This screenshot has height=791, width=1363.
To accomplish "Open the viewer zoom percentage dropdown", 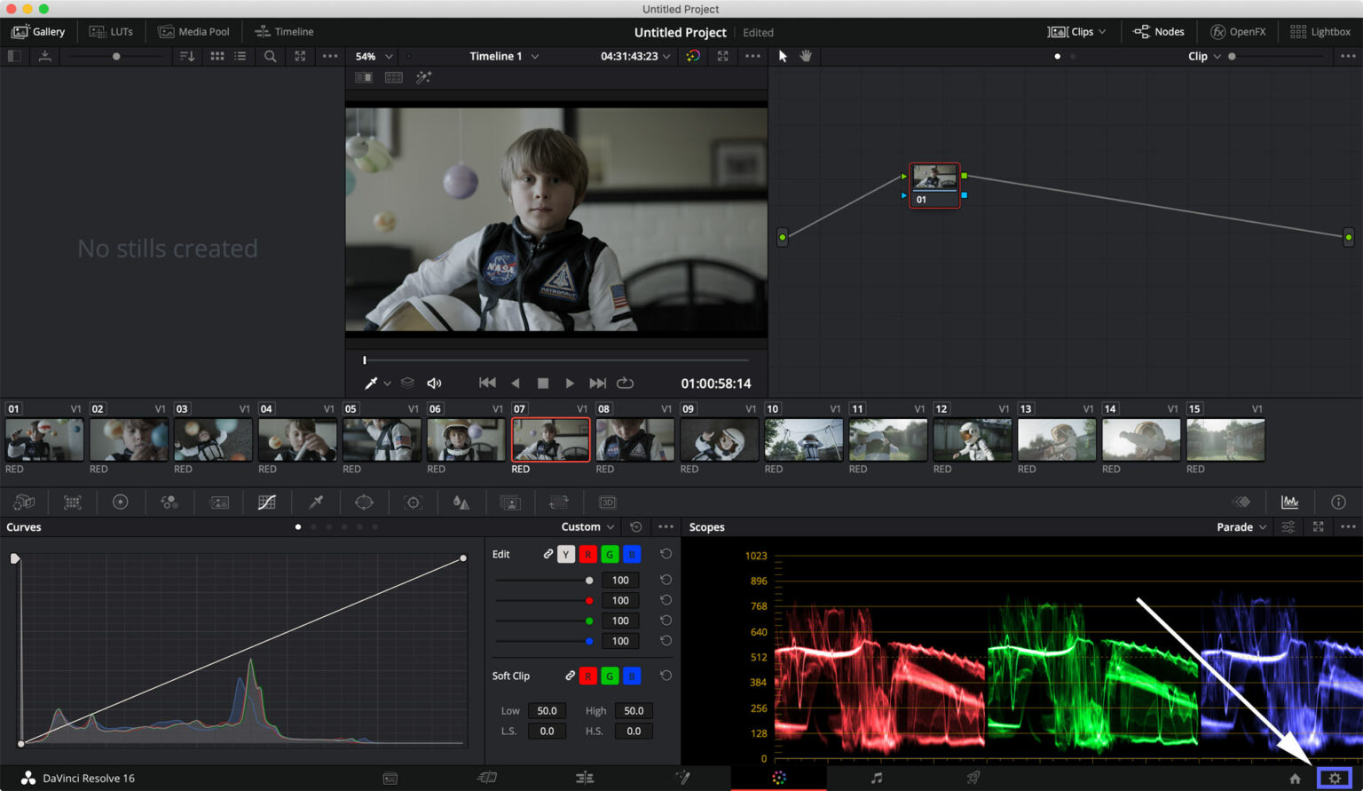I will 373,56.
